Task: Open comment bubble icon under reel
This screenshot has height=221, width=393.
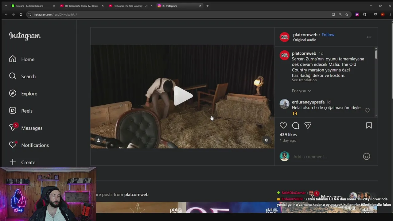Action: click(x=296, y=125)
